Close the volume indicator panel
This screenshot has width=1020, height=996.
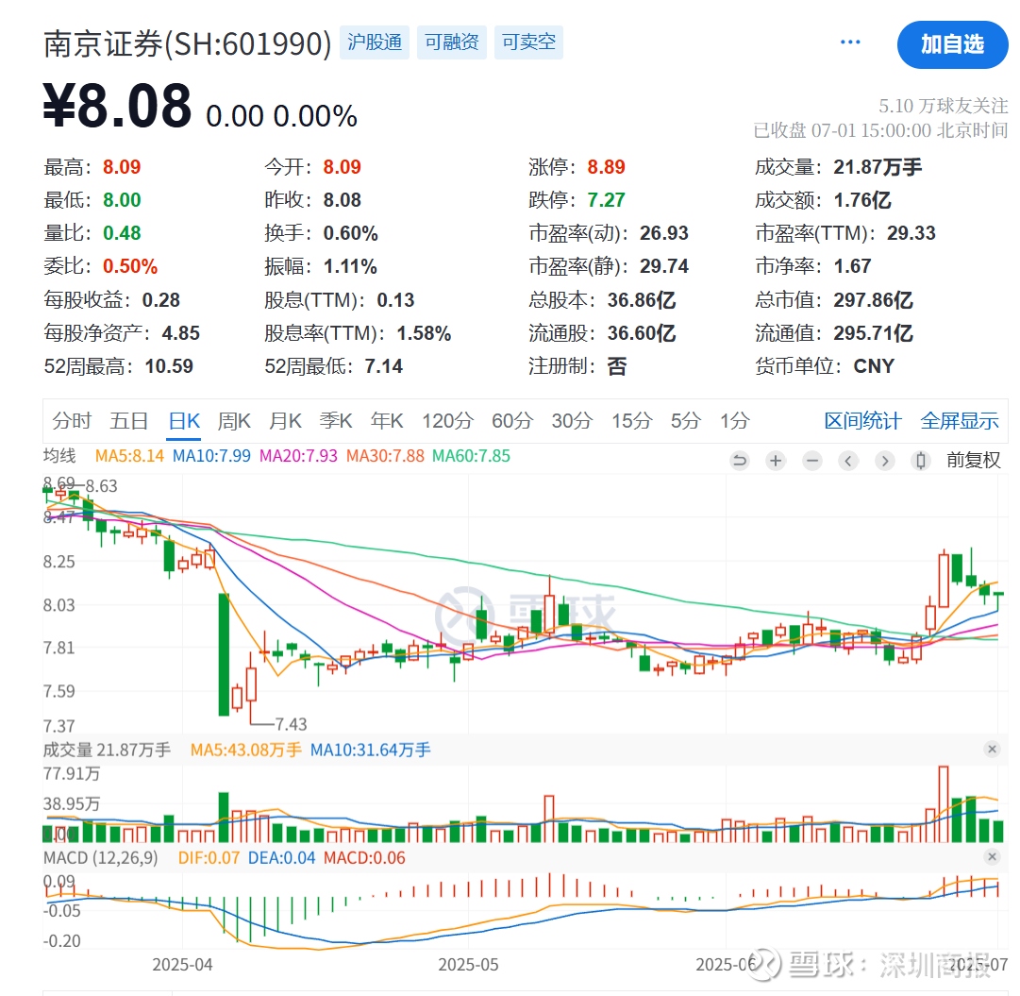[992, 750]
